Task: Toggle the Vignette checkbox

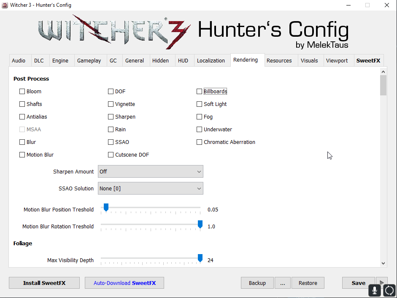Action: 111,104
